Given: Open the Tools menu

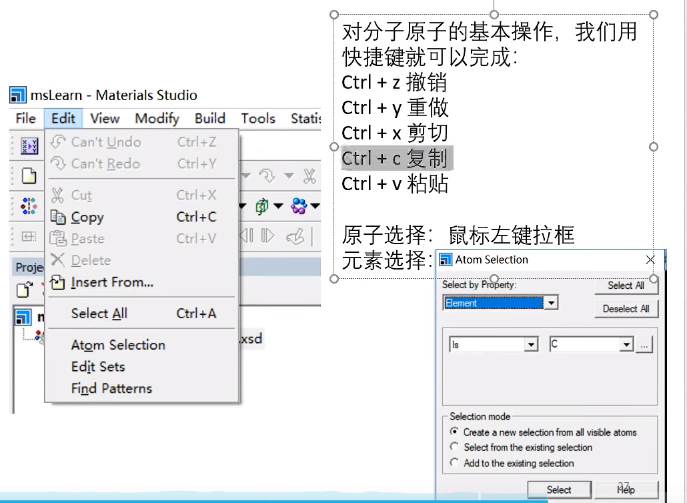Looking at the screenshot, I should (x=257, y=118).
